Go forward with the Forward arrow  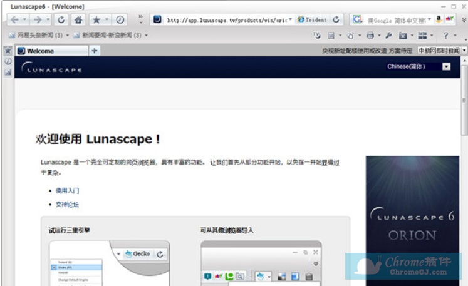click(x=38, y=19)
